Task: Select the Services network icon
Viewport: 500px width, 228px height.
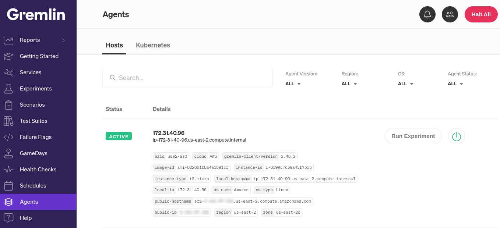Action: pyautogui.click(x=8, y=72)
